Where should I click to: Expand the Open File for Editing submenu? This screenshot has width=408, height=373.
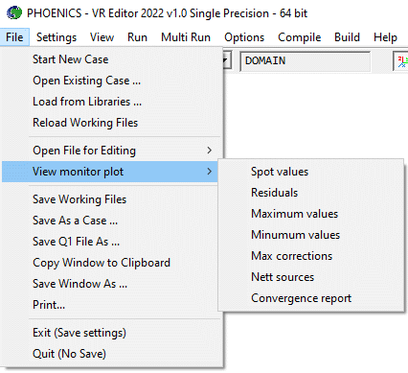(209, 151)
